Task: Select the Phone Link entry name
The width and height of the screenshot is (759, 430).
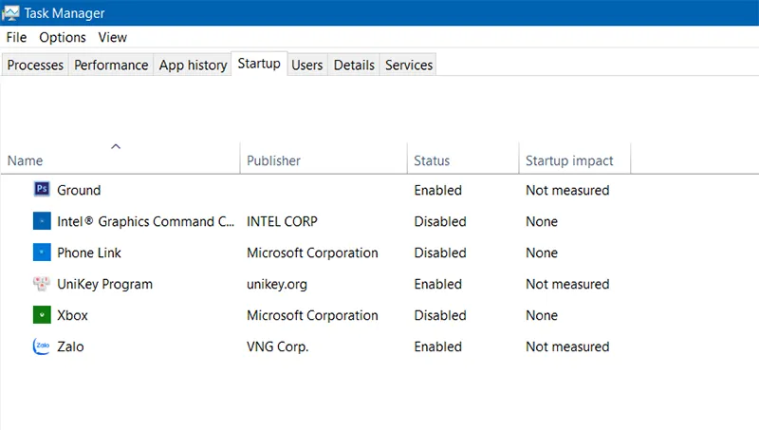Action: (89, 252)
